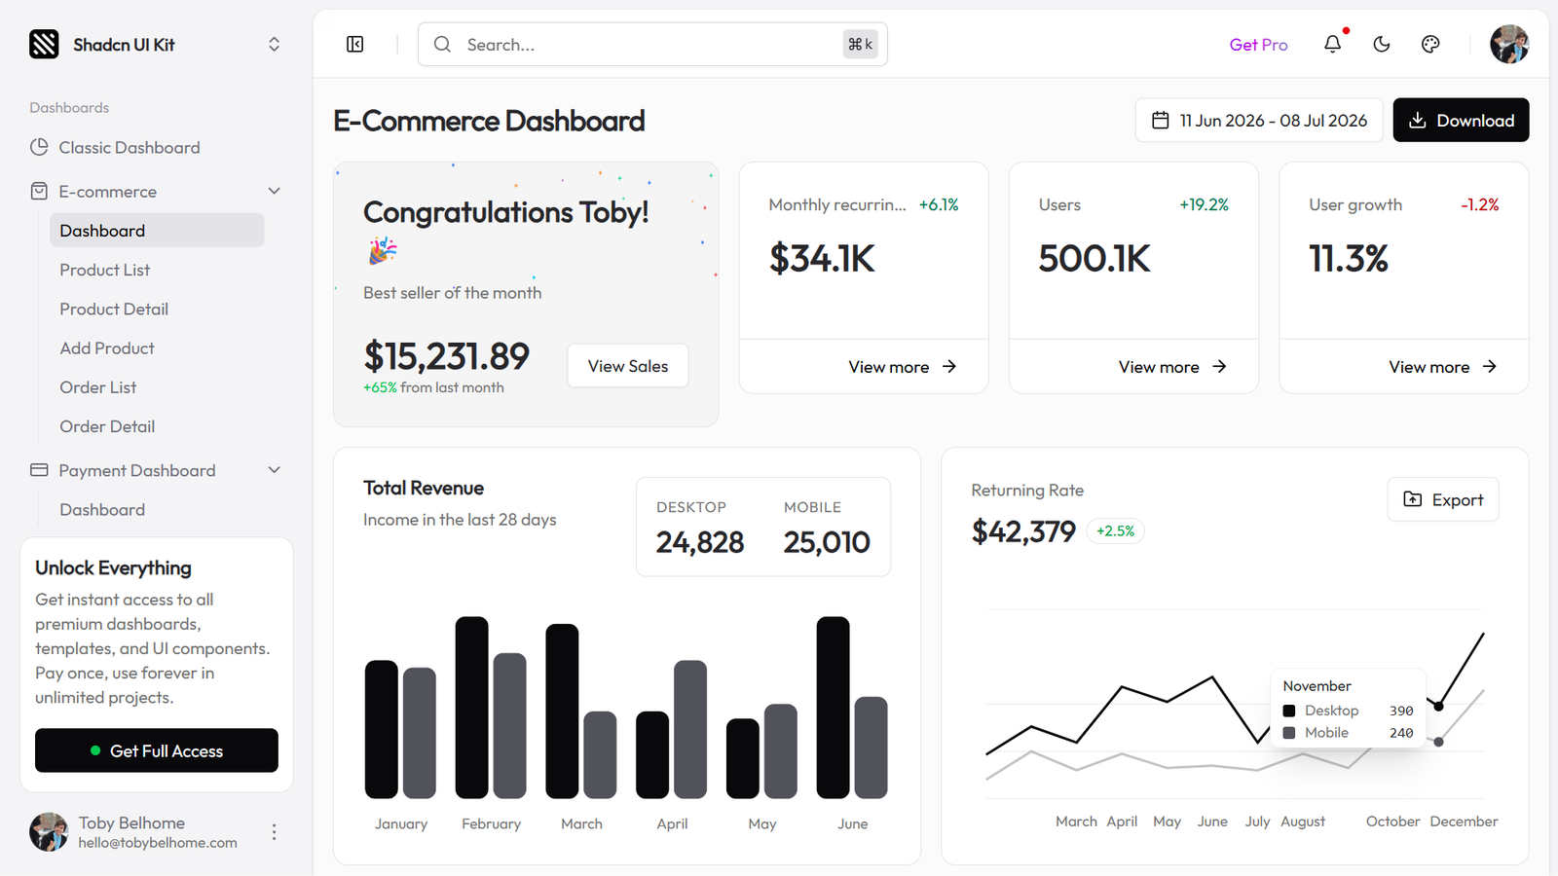The width and height of the screenshot is (1558, 876).
Task: Click the February label on revenue chart
Action: (491, 823)
